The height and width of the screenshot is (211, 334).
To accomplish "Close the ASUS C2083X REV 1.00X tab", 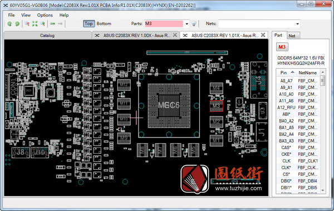I will (x=175, y=35).
